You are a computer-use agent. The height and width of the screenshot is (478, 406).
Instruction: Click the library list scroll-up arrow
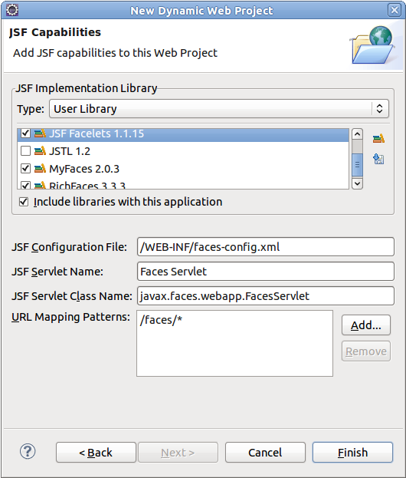pyautogui.click(x=357, y=134)
